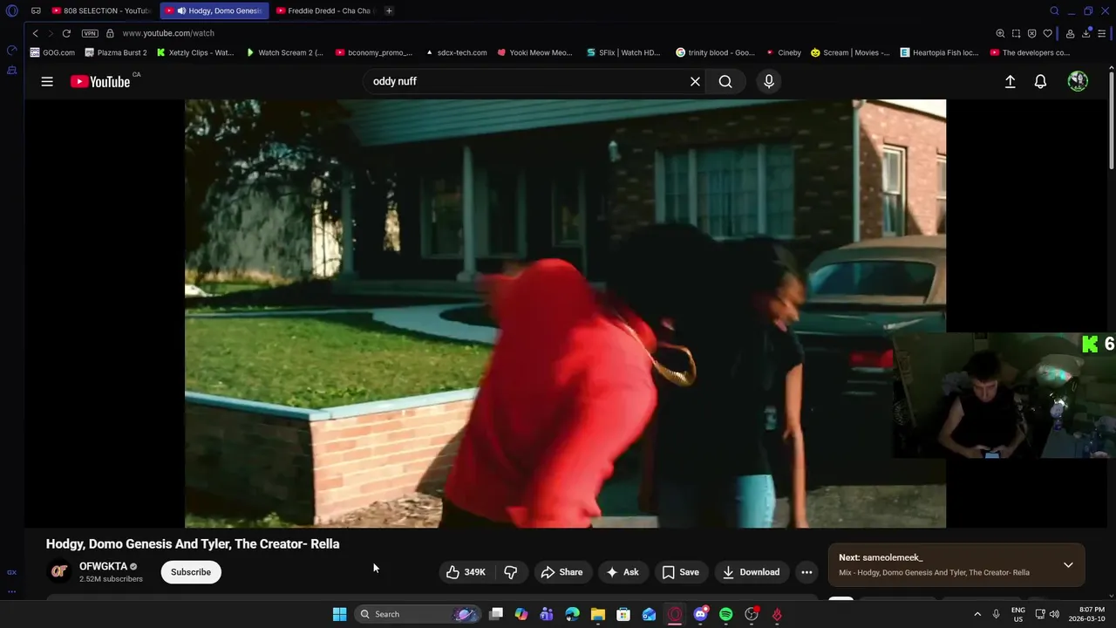The height and width of the screenshot is (628, 1116).
Task: Go forward in browser history
Action: pyautogui.click(x=50, y=33)
